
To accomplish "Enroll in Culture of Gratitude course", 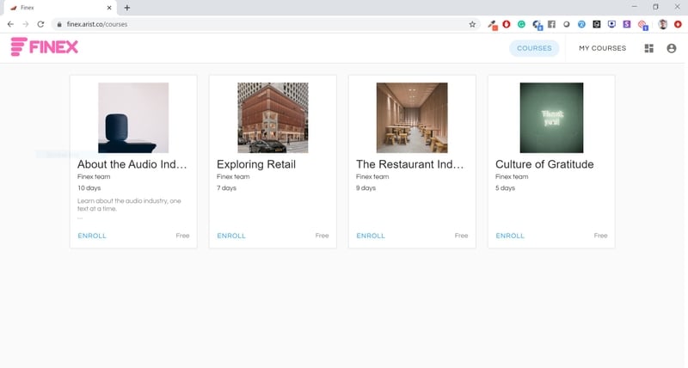I will 510,236.
